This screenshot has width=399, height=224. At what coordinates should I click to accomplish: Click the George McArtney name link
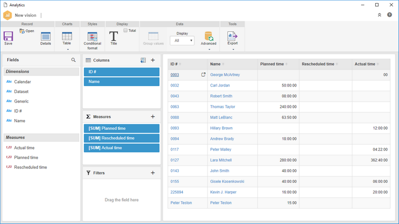[225, 75]
